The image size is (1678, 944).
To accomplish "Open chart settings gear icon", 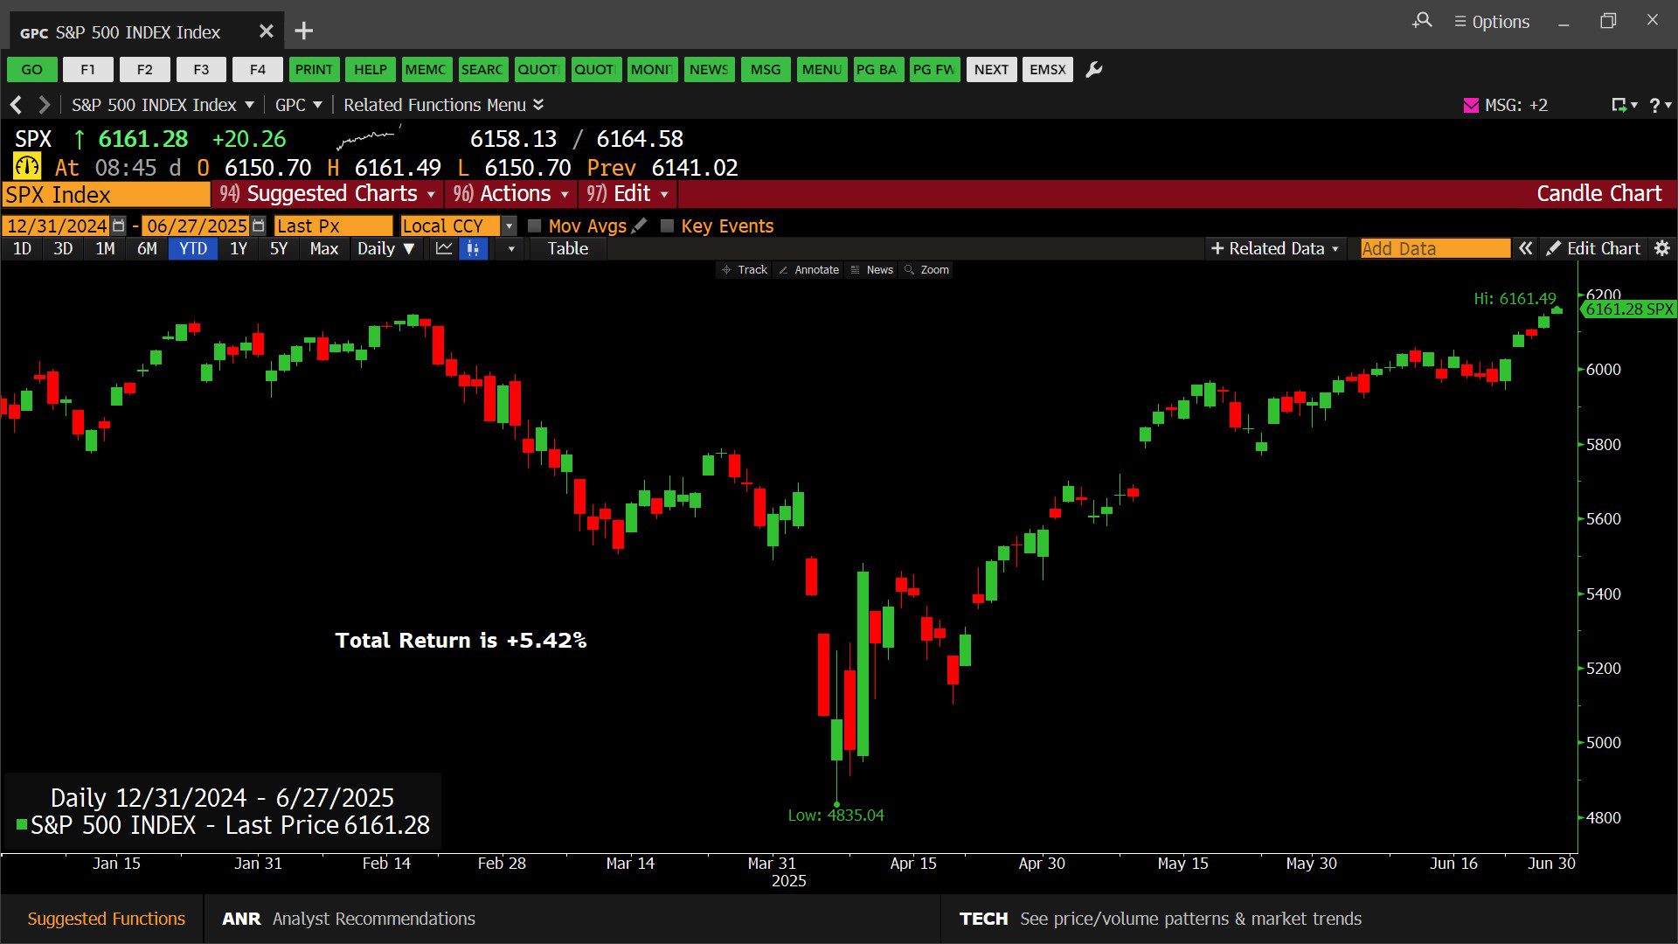I will 1661,249.
